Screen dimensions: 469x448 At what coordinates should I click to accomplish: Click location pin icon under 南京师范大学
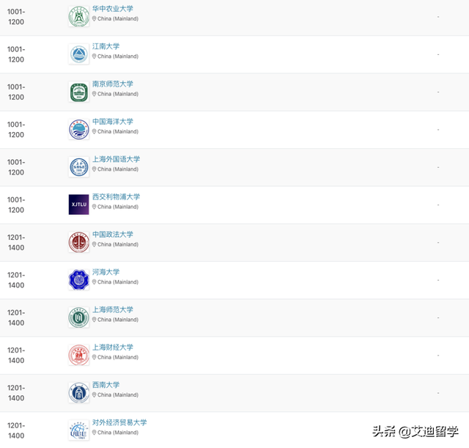(x=95, y=94)
